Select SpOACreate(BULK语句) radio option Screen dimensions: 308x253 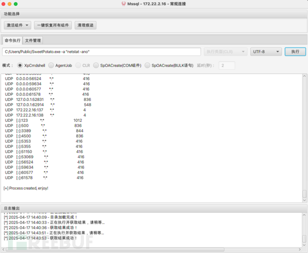148,65
